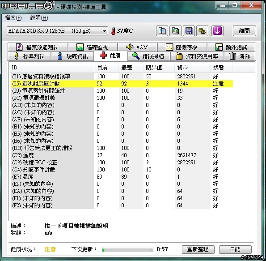
Task: Select the (C4) 分配事件計數 row
Action: [x=122, y=170]
